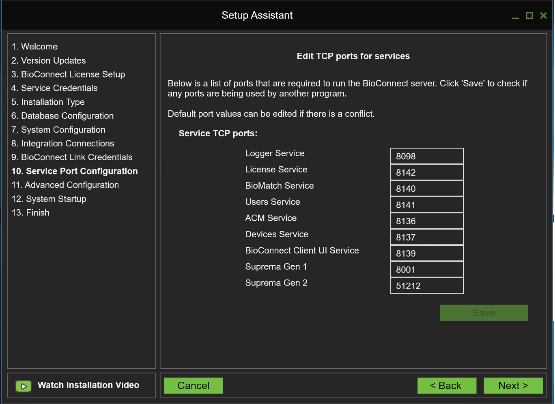555x404 pixels.
Task: Click the Cancel button
Action: coord(194,385)
